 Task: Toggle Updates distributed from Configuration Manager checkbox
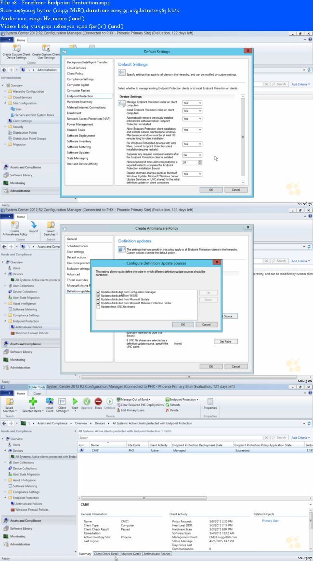pos(98,292)
